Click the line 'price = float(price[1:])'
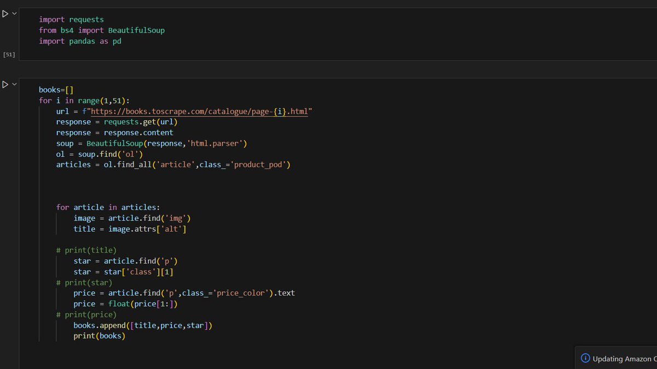The height and width of the screenshot is (369, 657). pos(125,304)
